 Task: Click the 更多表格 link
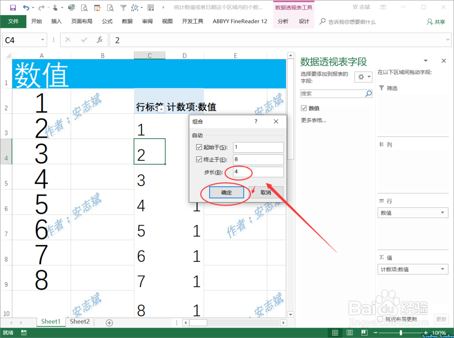click(x=314, y=120)
